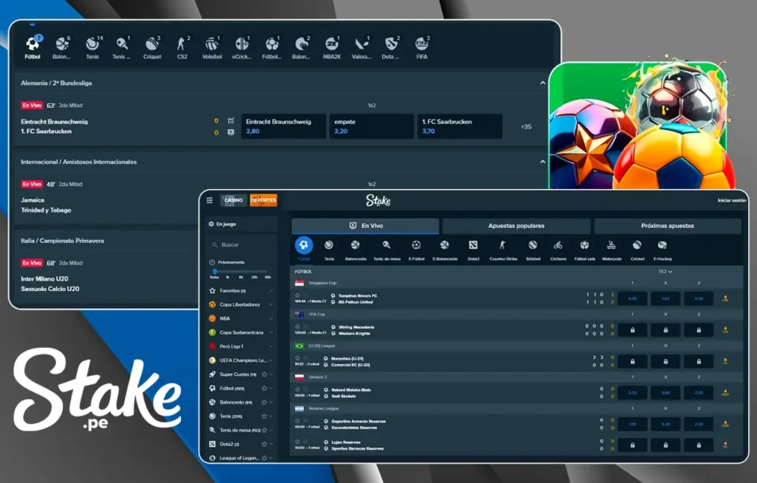Click the FIFA category icon
The width and height of the screenshot is (757, 483).
[x=421, y=45]
